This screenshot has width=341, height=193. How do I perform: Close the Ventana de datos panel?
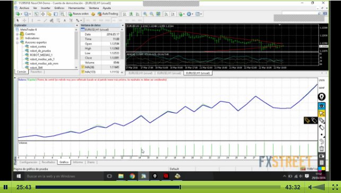click(x=123, y=26)
